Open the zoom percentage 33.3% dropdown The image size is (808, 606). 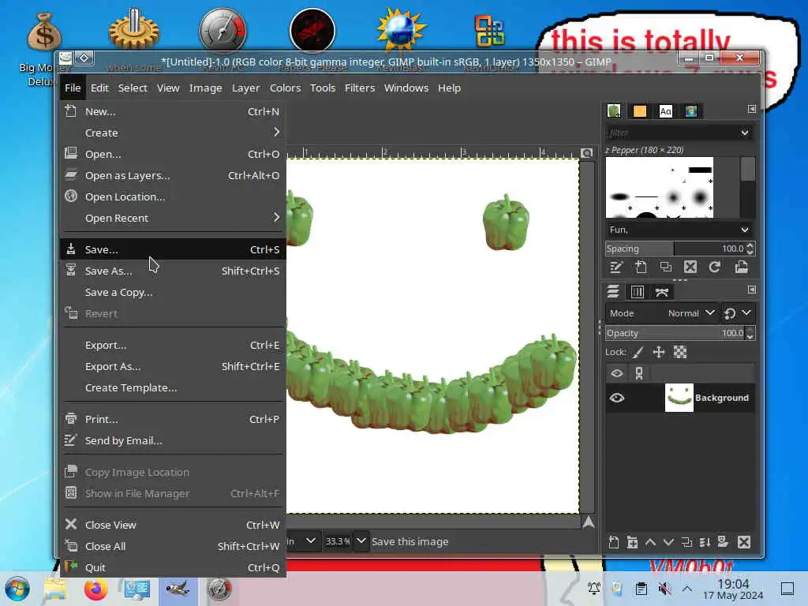[361, 541]
